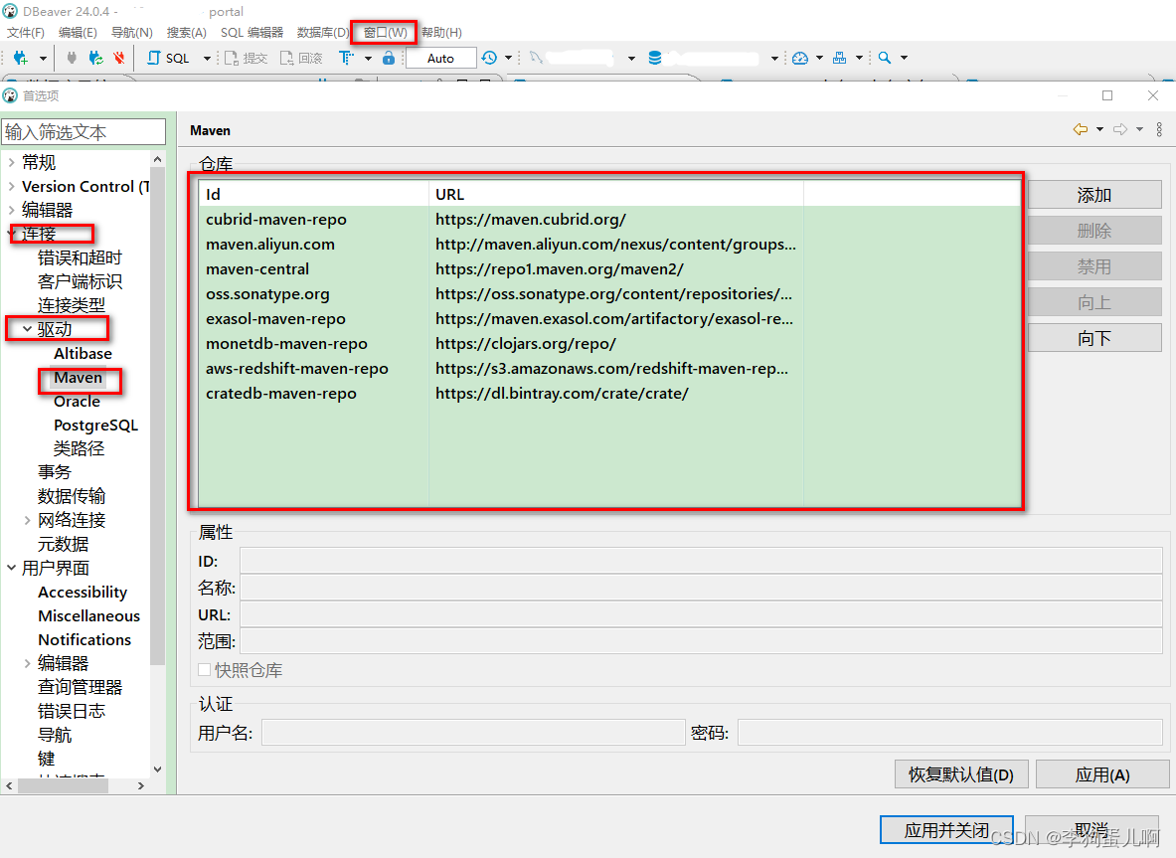Click the 添加 button

pos(1094,195)
